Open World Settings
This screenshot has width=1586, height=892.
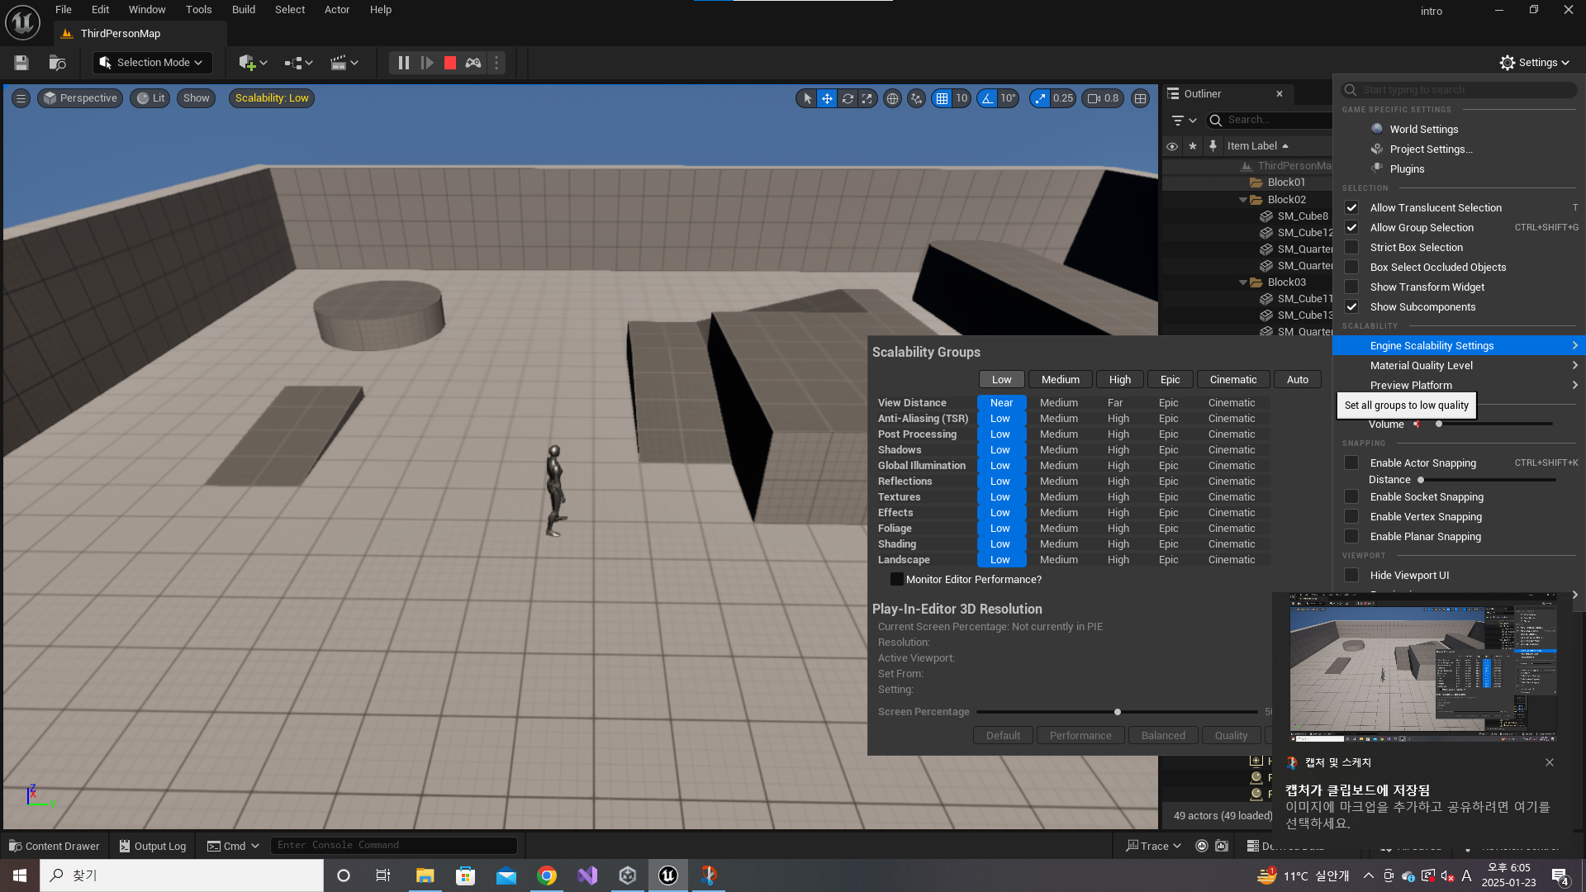tap(1423, 129)
